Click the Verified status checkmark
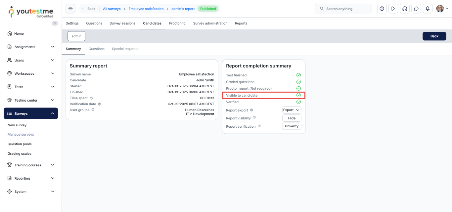Screen dimensions: 452x212 [298, 102]
